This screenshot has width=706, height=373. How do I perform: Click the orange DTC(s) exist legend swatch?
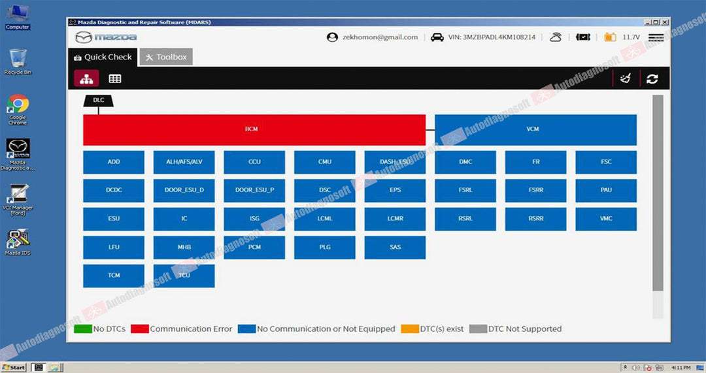click(x=410, y=329)
